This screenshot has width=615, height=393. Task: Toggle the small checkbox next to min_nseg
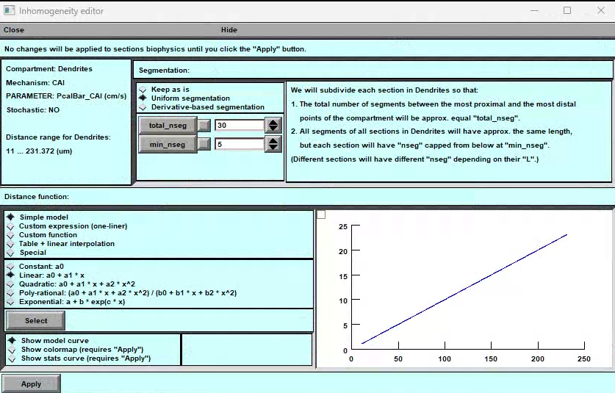pyautogui.click(x=204, y=144)
